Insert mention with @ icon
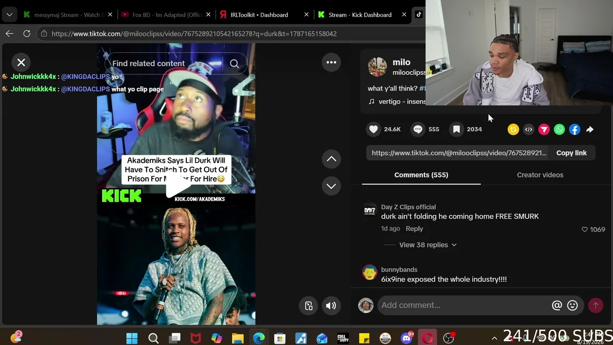This screenshot has width=613, height=345. pyautogui.click(x=557, y=305)
